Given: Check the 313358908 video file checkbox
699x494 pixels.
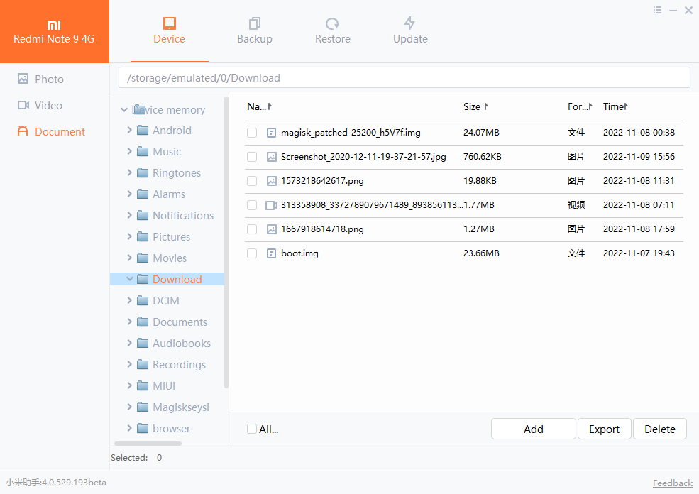Looking at the screenshot, I should (252, 205).
